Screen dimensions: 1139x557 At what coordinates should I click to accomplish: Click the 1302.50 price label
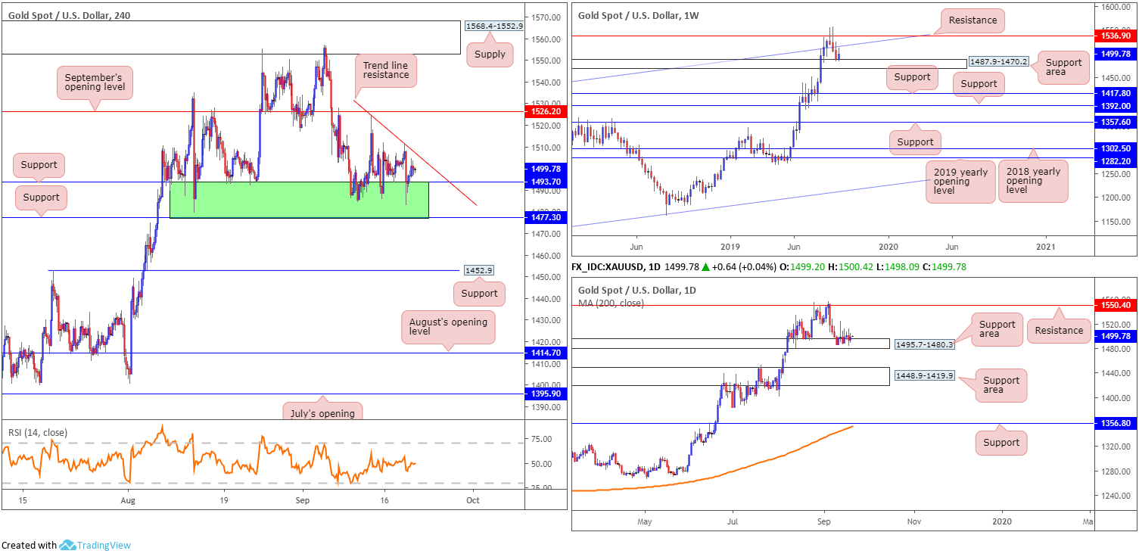point(1116,149)
